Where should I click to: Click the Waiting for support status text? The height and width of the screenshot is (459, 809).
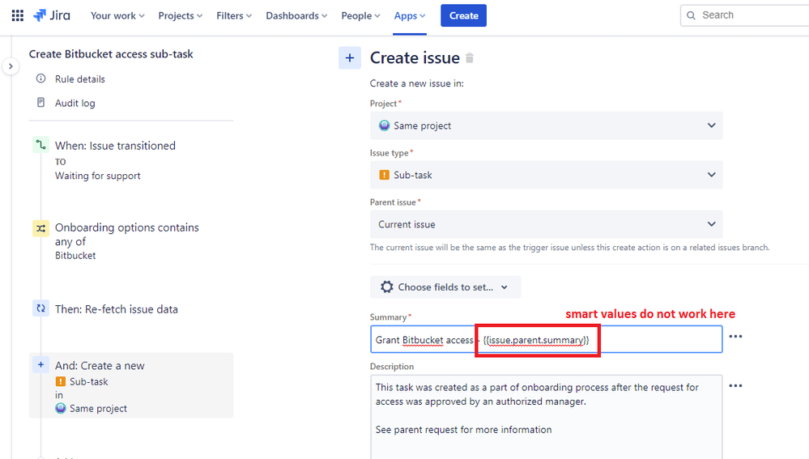(97, 176)
